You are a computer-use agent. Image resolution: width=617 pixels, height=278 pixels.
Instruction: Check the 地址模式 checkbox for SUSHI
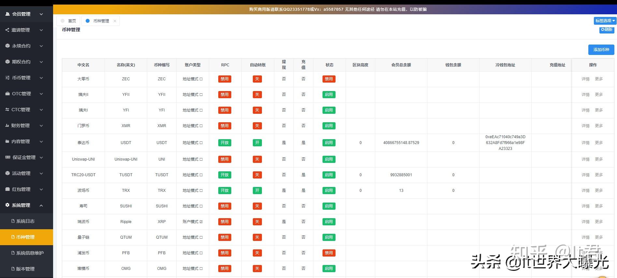201,206
